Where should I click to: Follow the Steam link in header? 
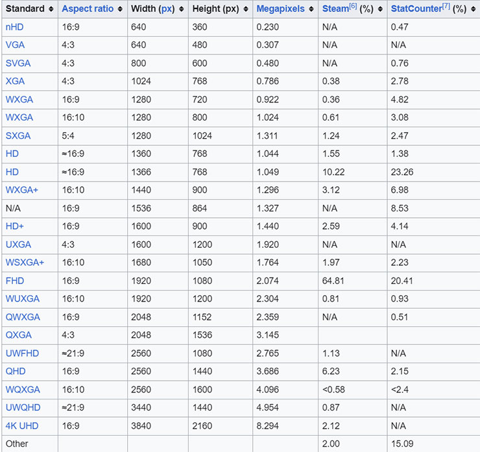(335, 9)
